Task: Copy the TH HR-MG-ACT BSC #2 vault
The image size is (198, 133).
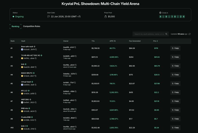Action: (x=175, y=57)
